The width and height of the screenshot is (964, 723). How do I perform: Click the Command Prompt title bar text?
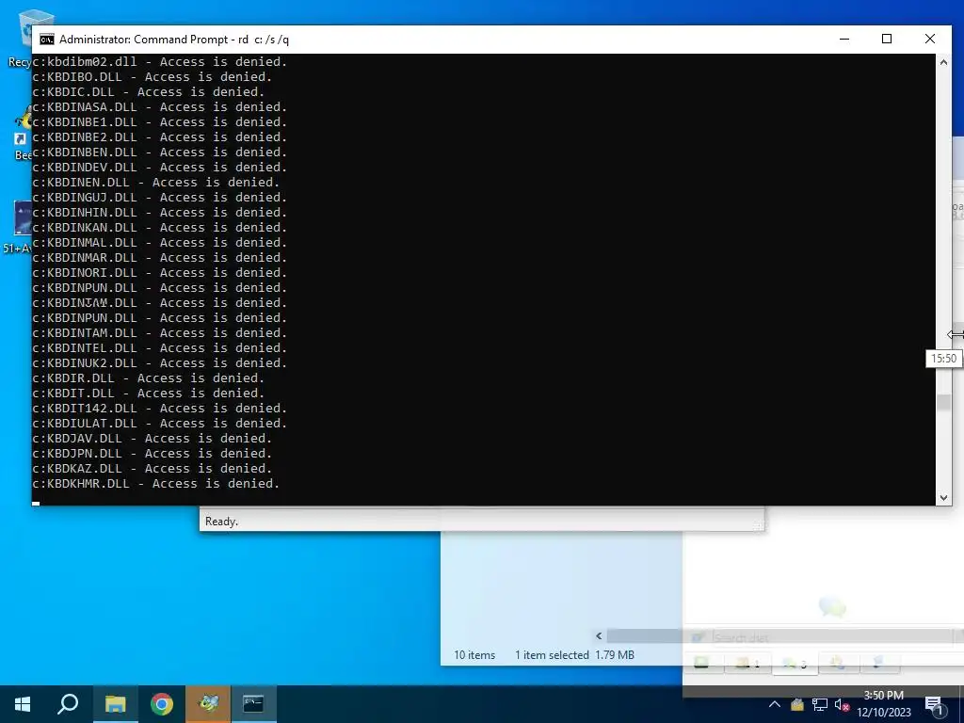point(174,40)
